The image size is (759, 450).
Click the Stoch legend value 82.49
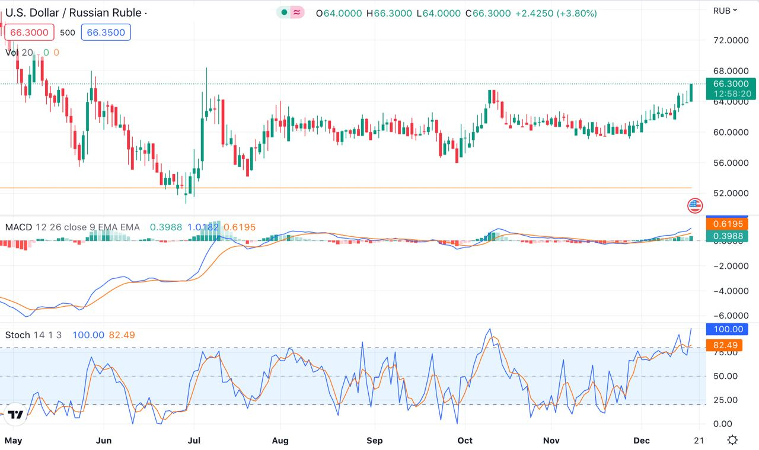pos(121,335)
